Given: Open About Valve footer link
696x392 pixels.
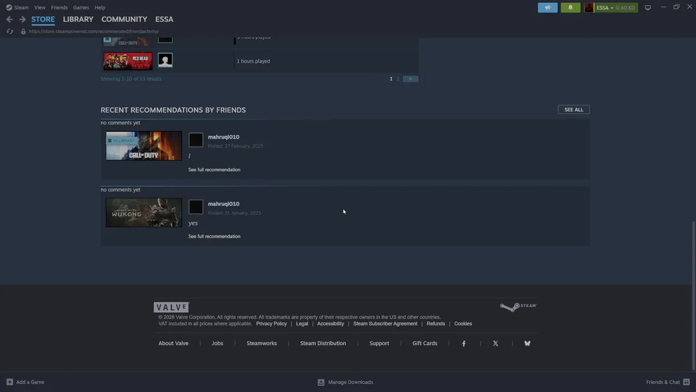Looking at the screenshot, I should (173, 344).
